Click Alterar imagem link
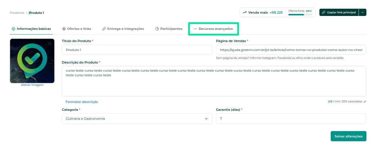378x154 pixels. coord(32,85)
